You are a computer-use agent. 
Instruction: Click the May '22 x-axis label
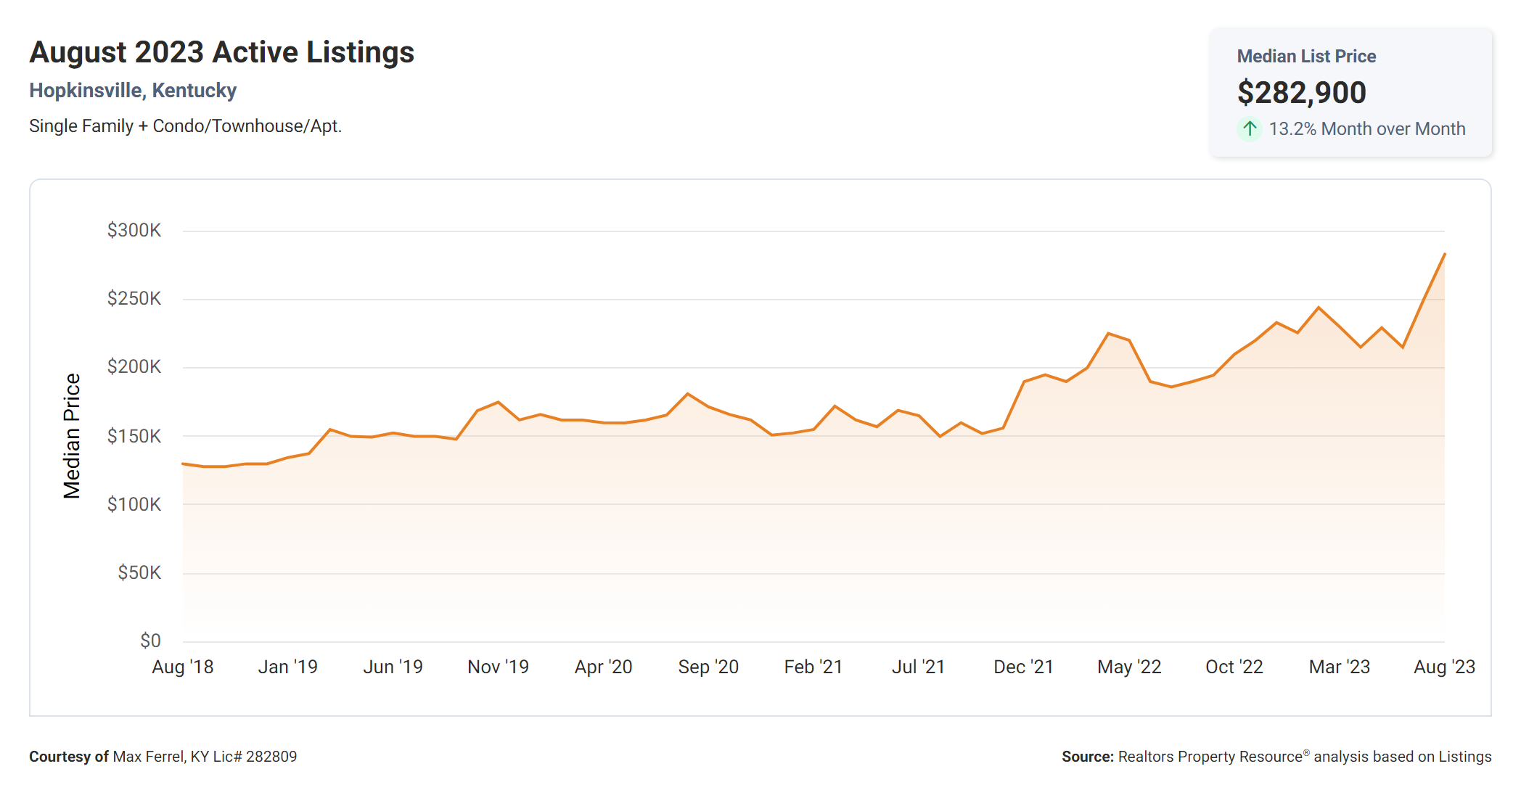pos(1129,667)
